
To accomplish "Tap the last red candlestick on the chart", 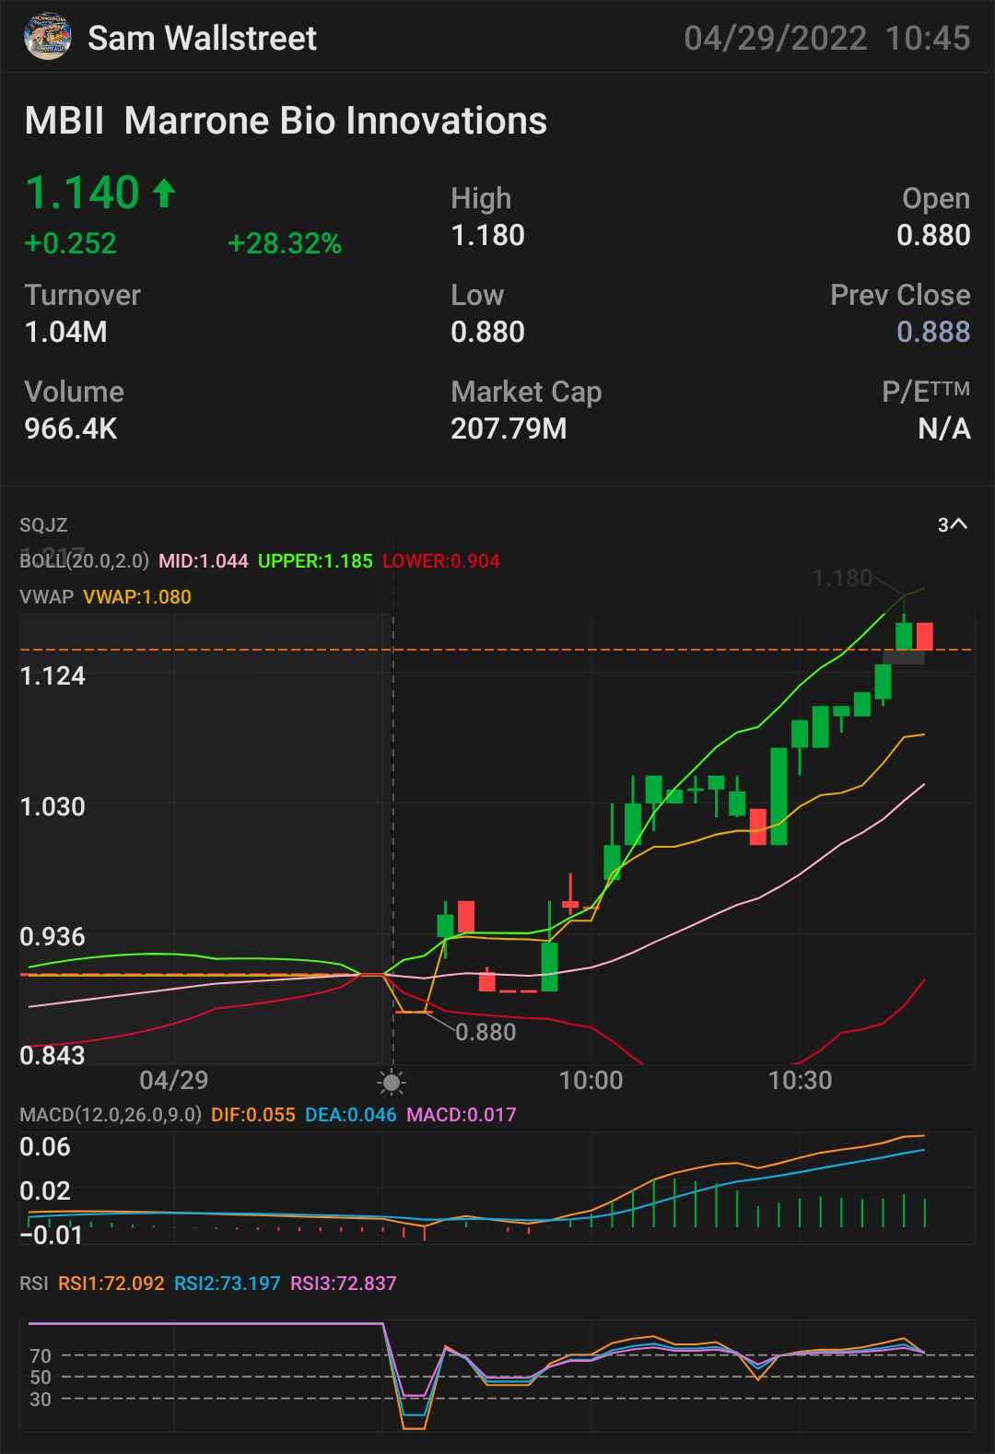I will pyautogui.click(x=925, y=637).
